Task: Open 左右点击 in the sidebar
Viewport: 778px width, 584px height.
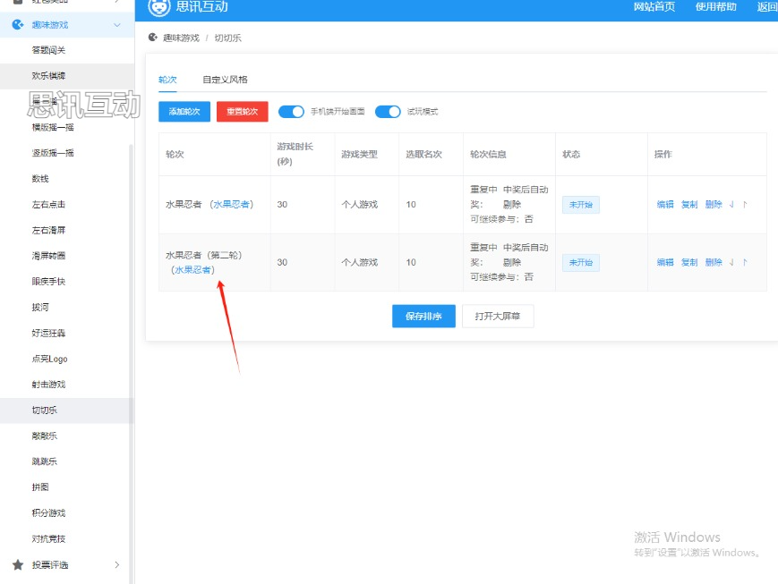Action: pos(48,204)
